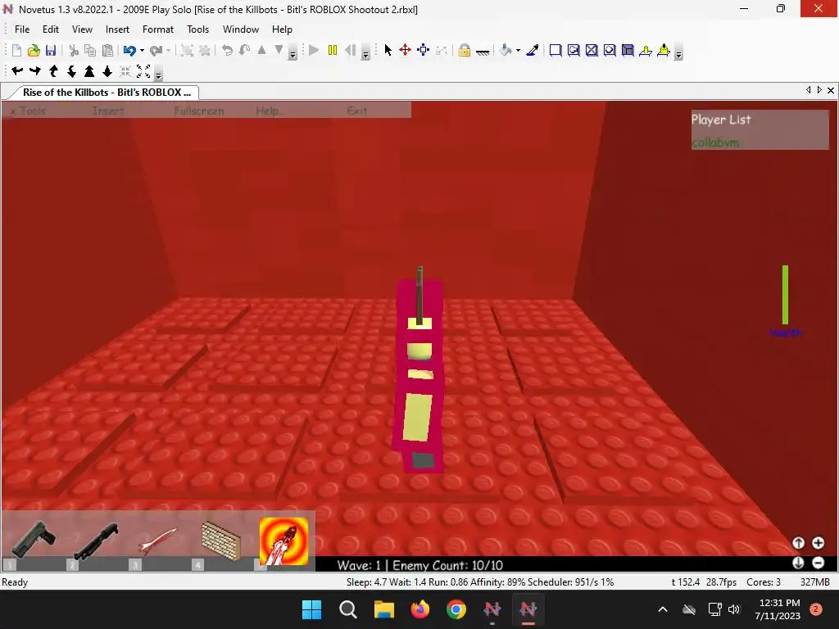
Task: Click the Reset step-back button
Action: [x=351, y=50]
